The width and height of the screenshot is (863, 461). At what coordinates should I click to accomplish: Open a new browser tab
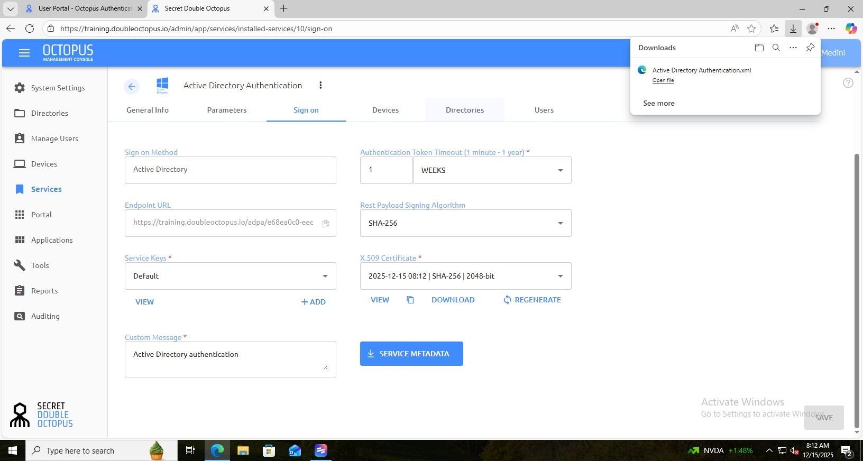283,8
